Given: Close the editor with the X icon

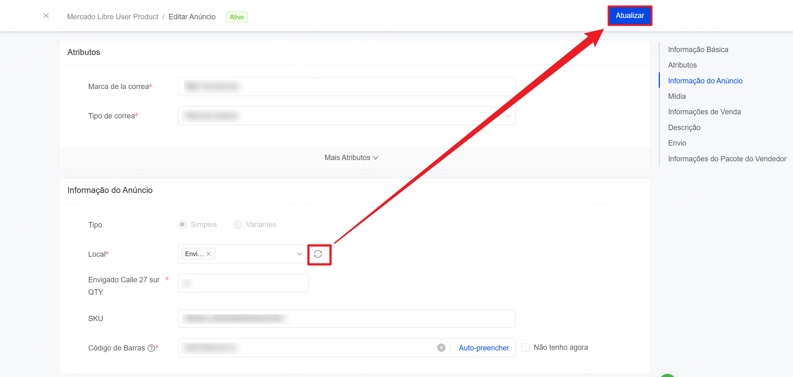Looking at the screenshot, I should (x=46, y=16).
